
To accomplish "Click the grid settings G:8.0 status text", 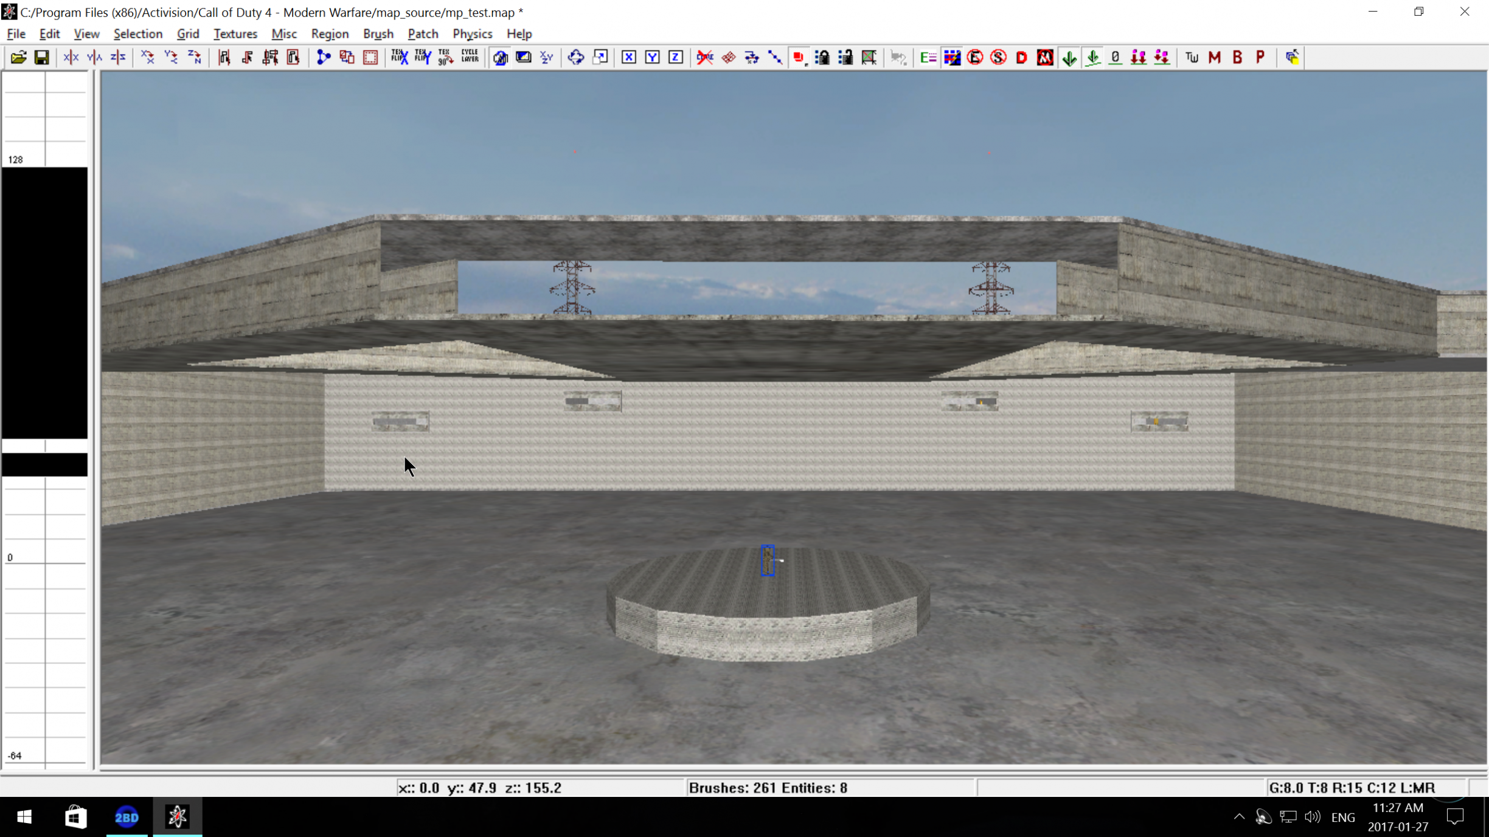I will point(1352,788).
